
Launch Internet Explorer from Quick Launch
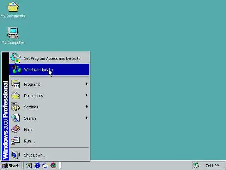point(37,165)
